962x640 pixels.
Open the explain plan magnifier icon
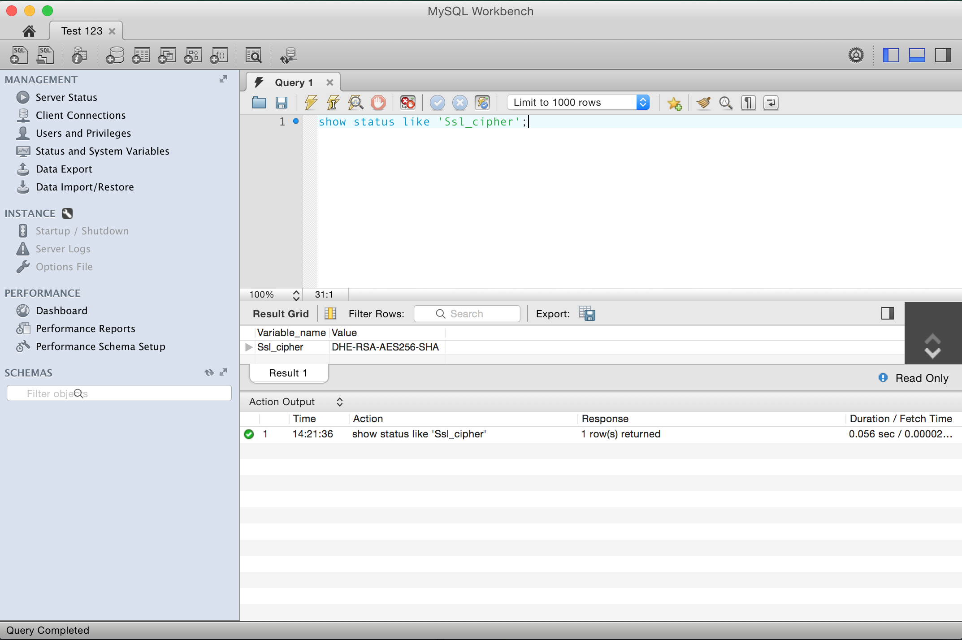355,103
